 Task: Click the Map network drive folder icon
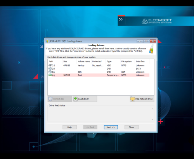(x=133, y=99)
